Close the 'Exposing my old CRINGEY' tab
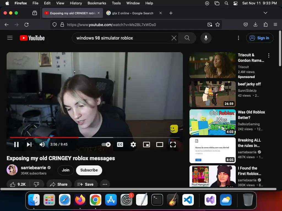This screenshot has width=282, height=211. click(x=99, y=13)
